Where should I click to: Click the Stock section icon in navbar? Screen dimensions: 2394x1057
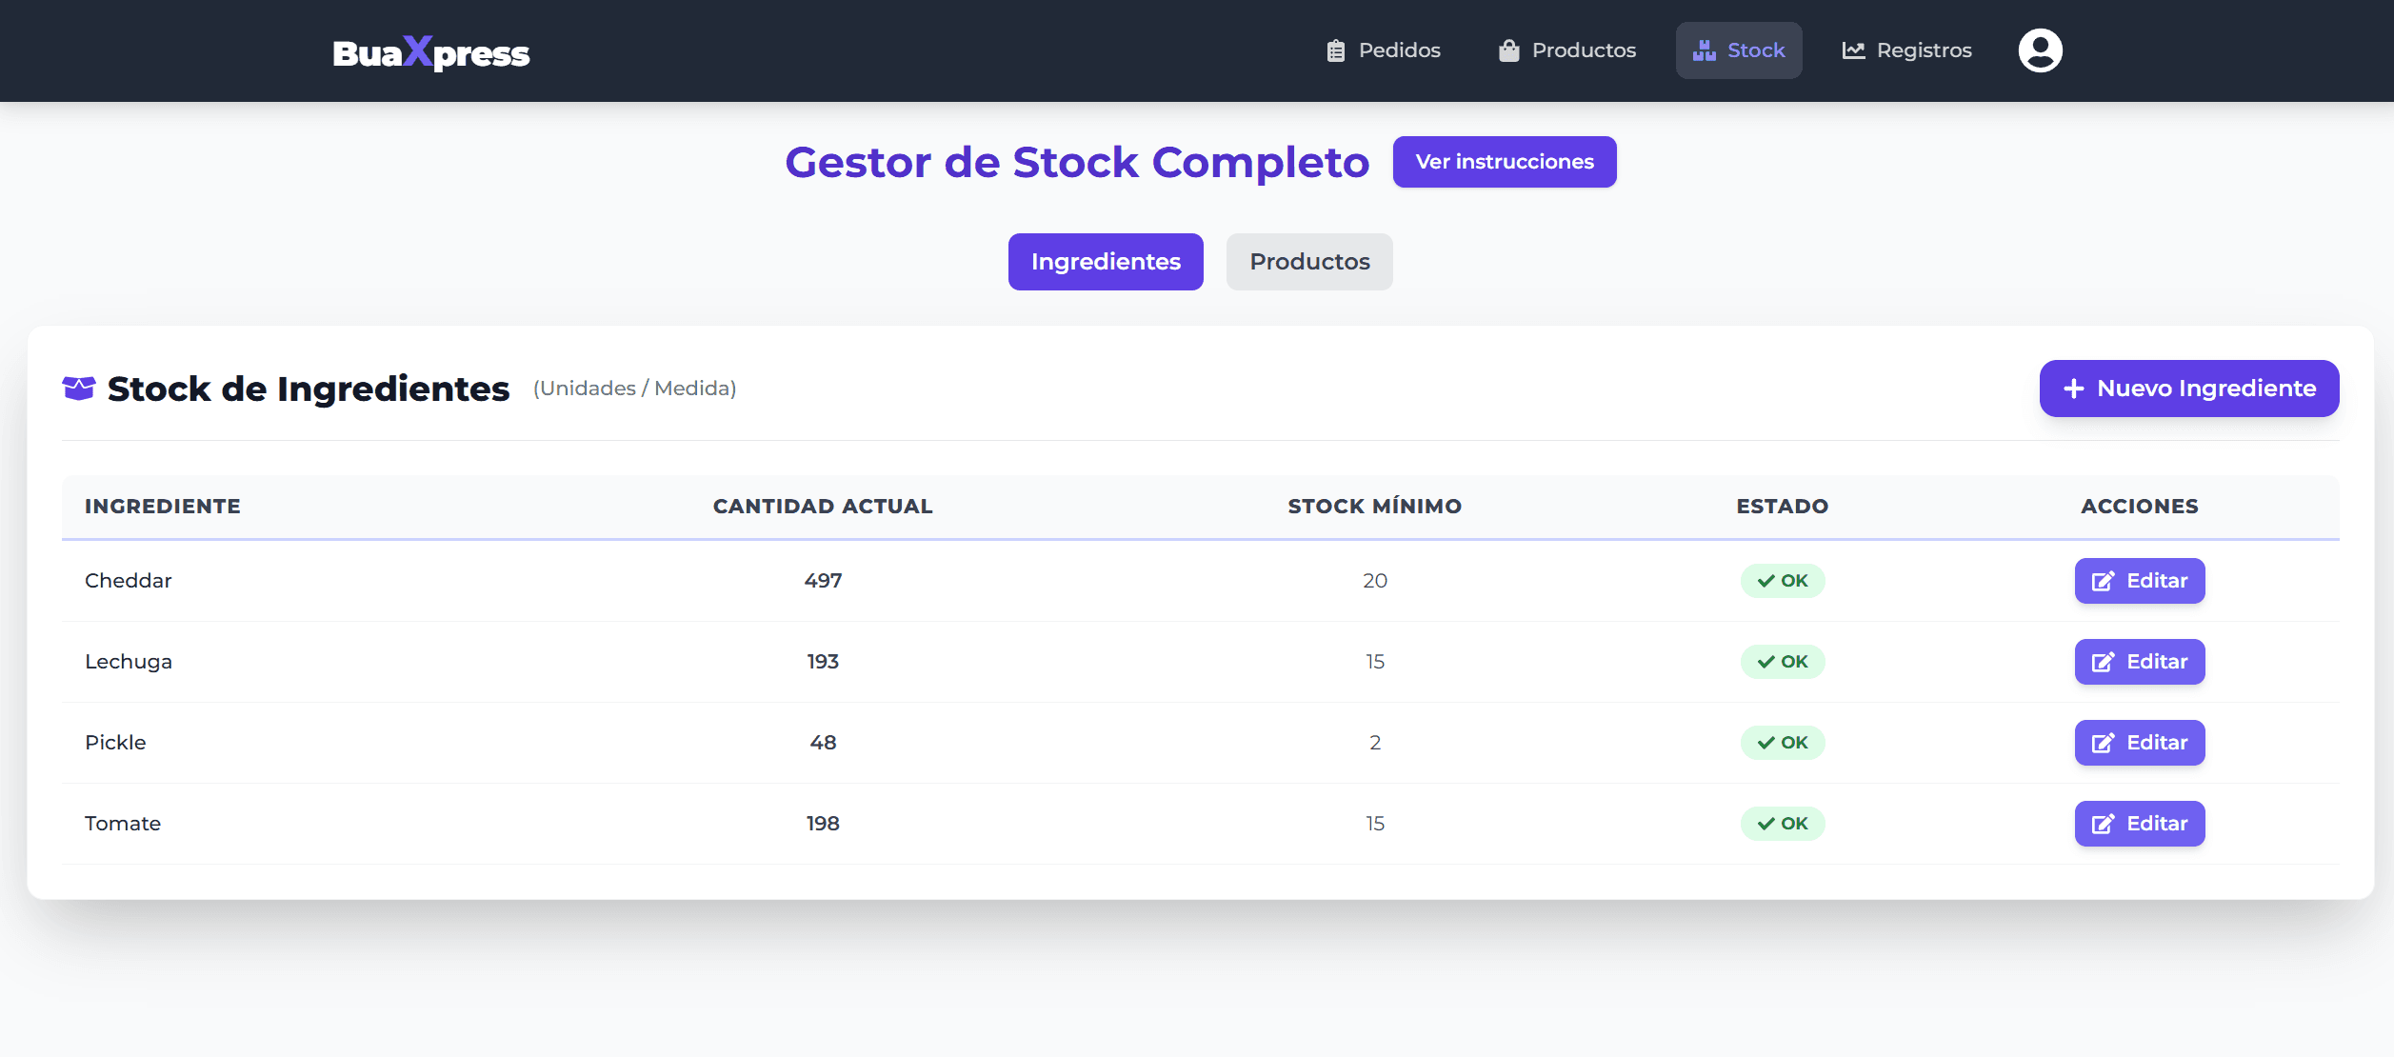[x=1704, y=50]
